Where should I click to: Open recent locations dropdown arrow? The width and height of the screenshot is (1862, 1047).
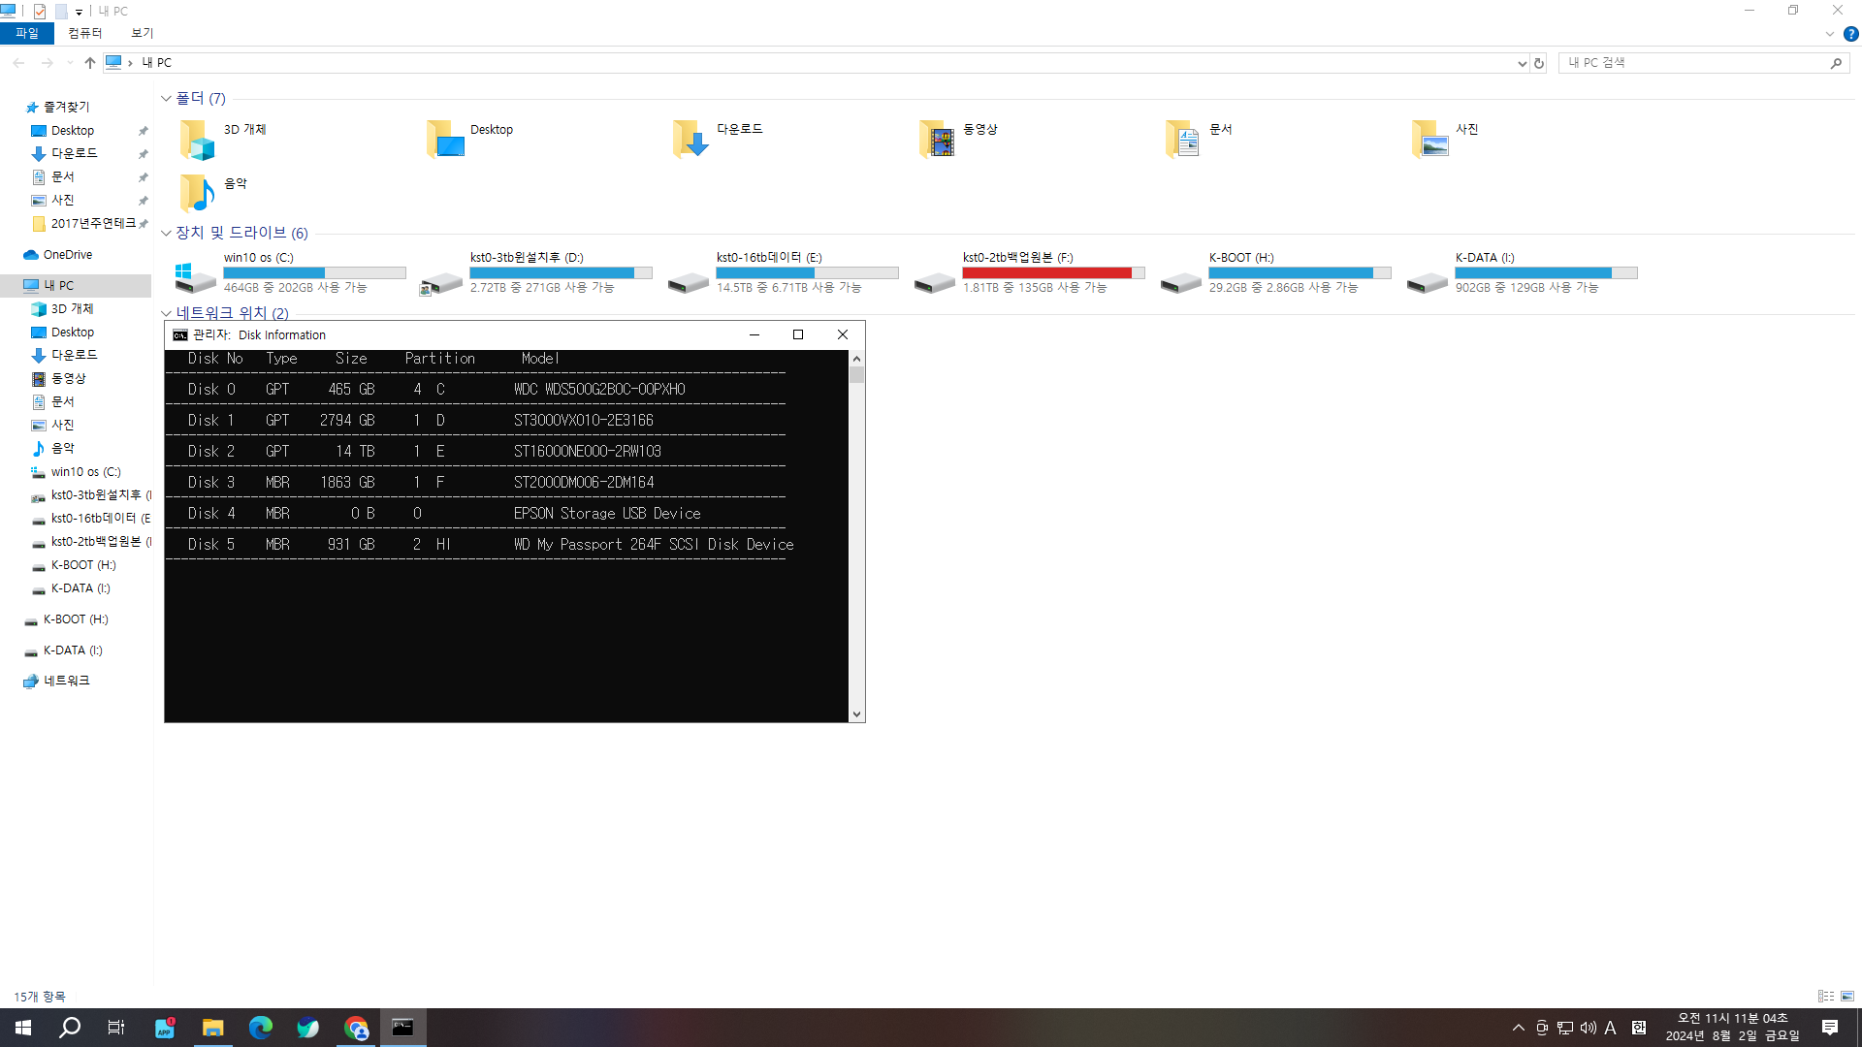click(70, 63)
